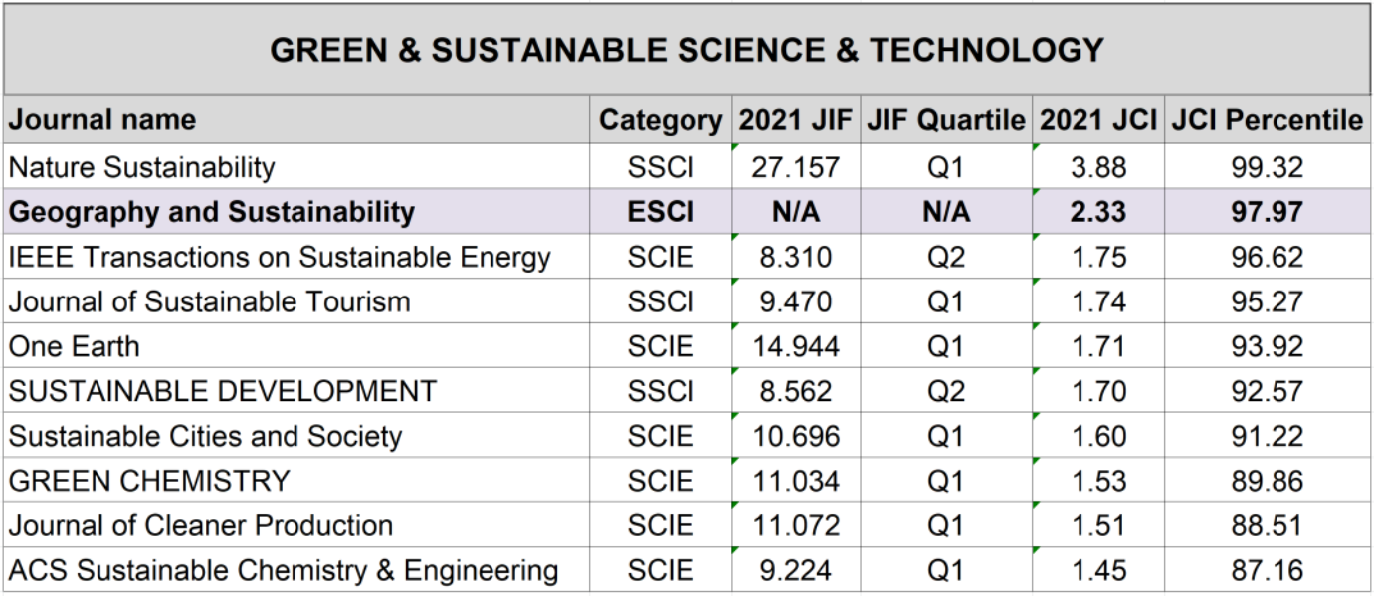The height and width of the screenshot is (596, 1375).
Task: Select the 27.157 JIF value cell
Action: point(795,167)
